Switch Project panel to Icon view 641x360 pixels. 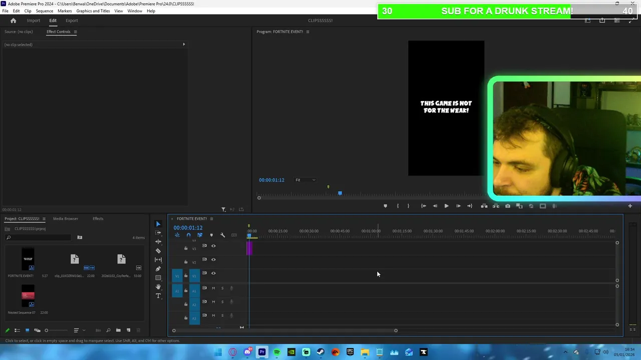(x=27, y=330)
